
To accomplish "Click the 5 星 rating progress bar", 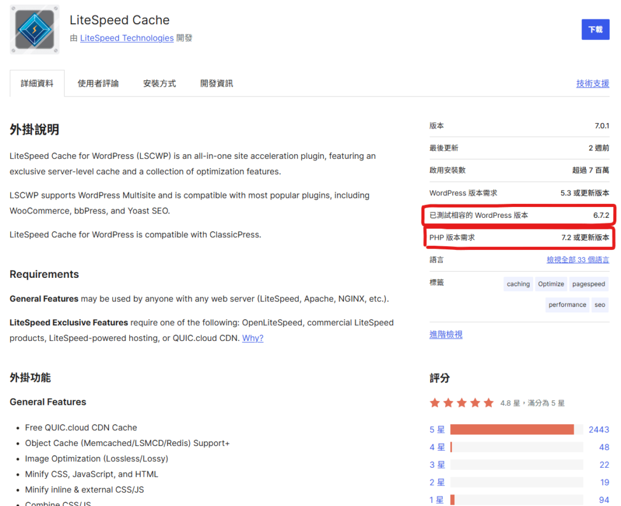I will point(517,429).
